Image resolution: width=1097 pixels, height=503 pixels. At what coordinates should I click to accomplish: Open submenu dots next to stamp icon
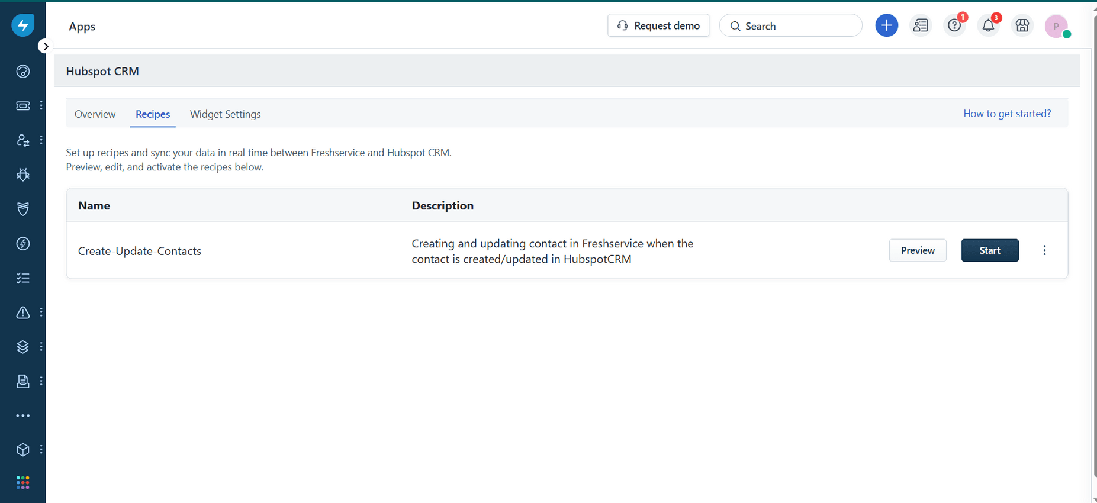point(41,381)
